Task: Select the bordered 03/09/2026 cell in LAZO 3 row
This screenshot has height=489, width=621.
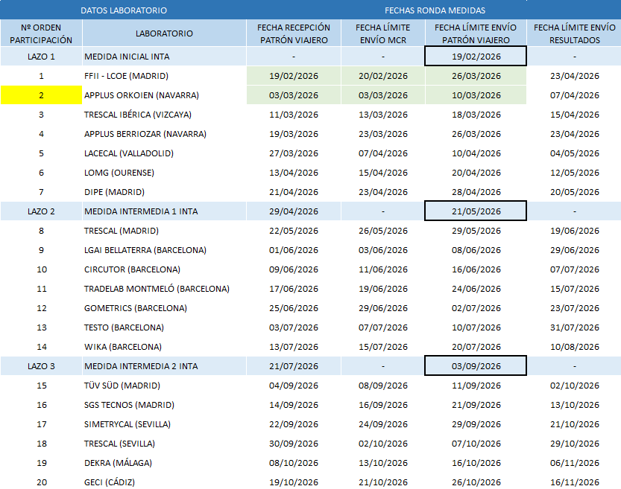Action: click(x=476, y=366)
